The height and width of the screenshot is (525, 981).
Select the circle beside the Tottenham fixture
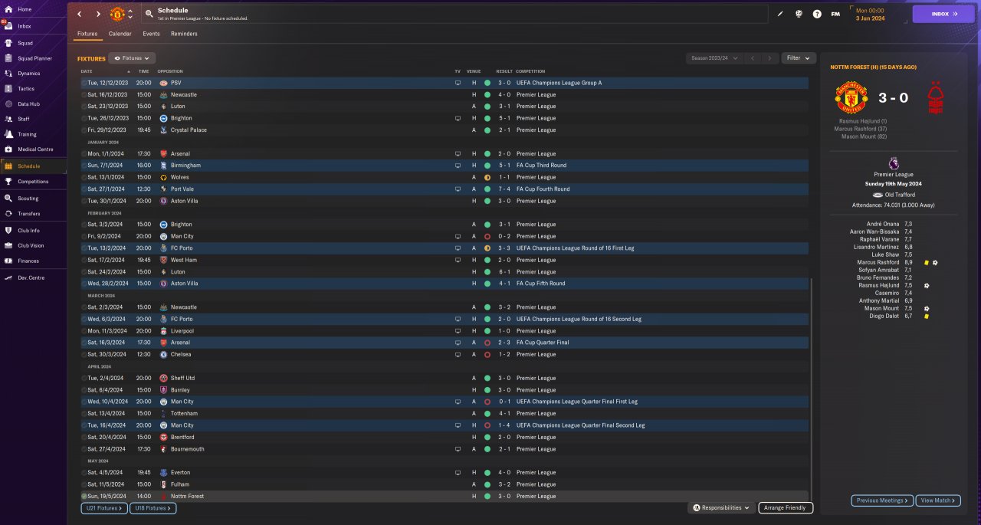84,414
